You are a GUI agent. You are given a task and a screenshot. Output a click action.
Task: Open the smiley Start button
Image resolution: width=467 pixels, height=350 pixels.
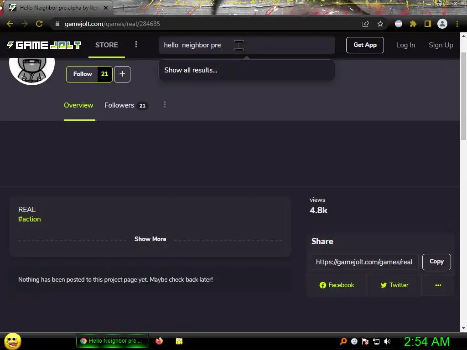12,341
